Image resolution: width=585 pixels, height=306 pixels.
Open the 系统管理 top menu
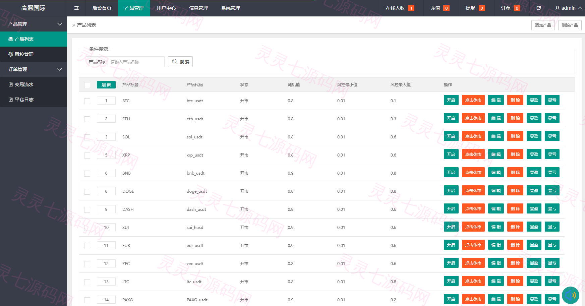click(231, 8)
